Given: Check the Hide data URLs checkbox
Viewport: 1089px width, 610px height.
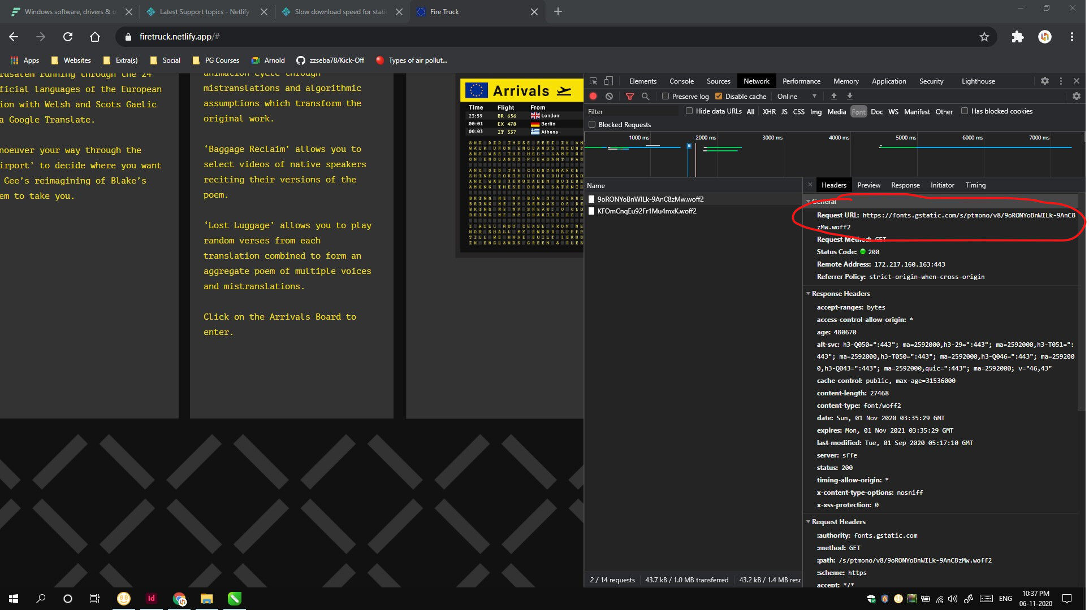Looking at the screenshot, I should pyautogui.click(x=689, y=111).
